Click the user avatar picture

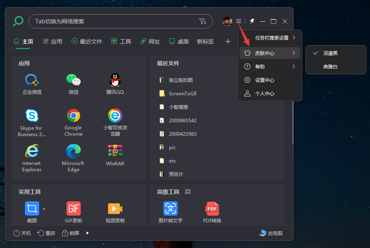(227, 21)
